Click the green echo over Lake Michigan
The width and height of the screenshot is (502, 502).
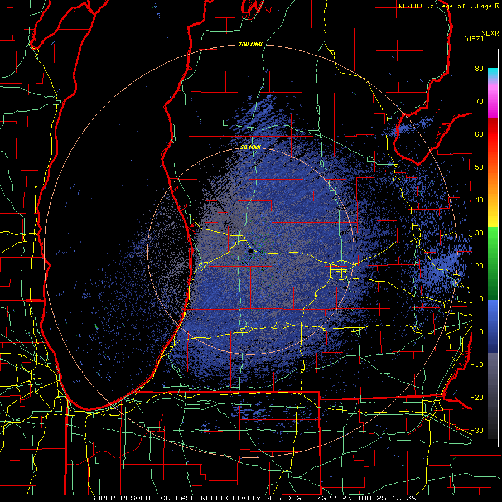[x=96, y=327]
